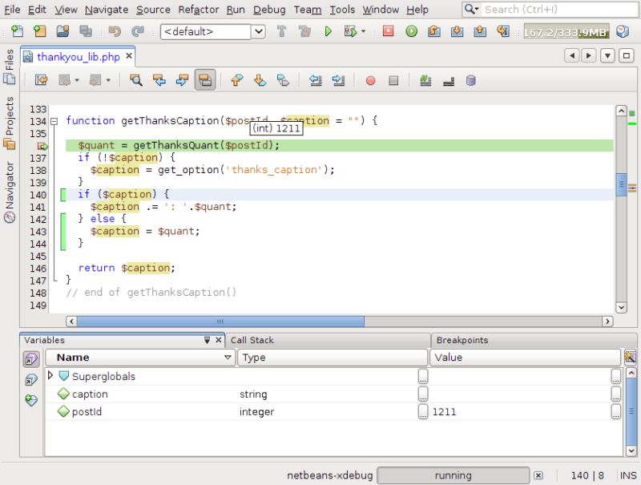Switch to the Call Stack tab
This screenshot has height=485, width=641.
(x=248, y=340)
